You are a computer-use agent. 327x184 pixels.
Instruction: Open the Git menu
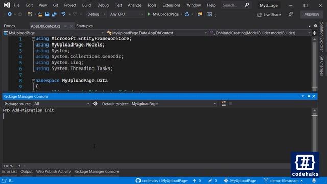(56, 5)
